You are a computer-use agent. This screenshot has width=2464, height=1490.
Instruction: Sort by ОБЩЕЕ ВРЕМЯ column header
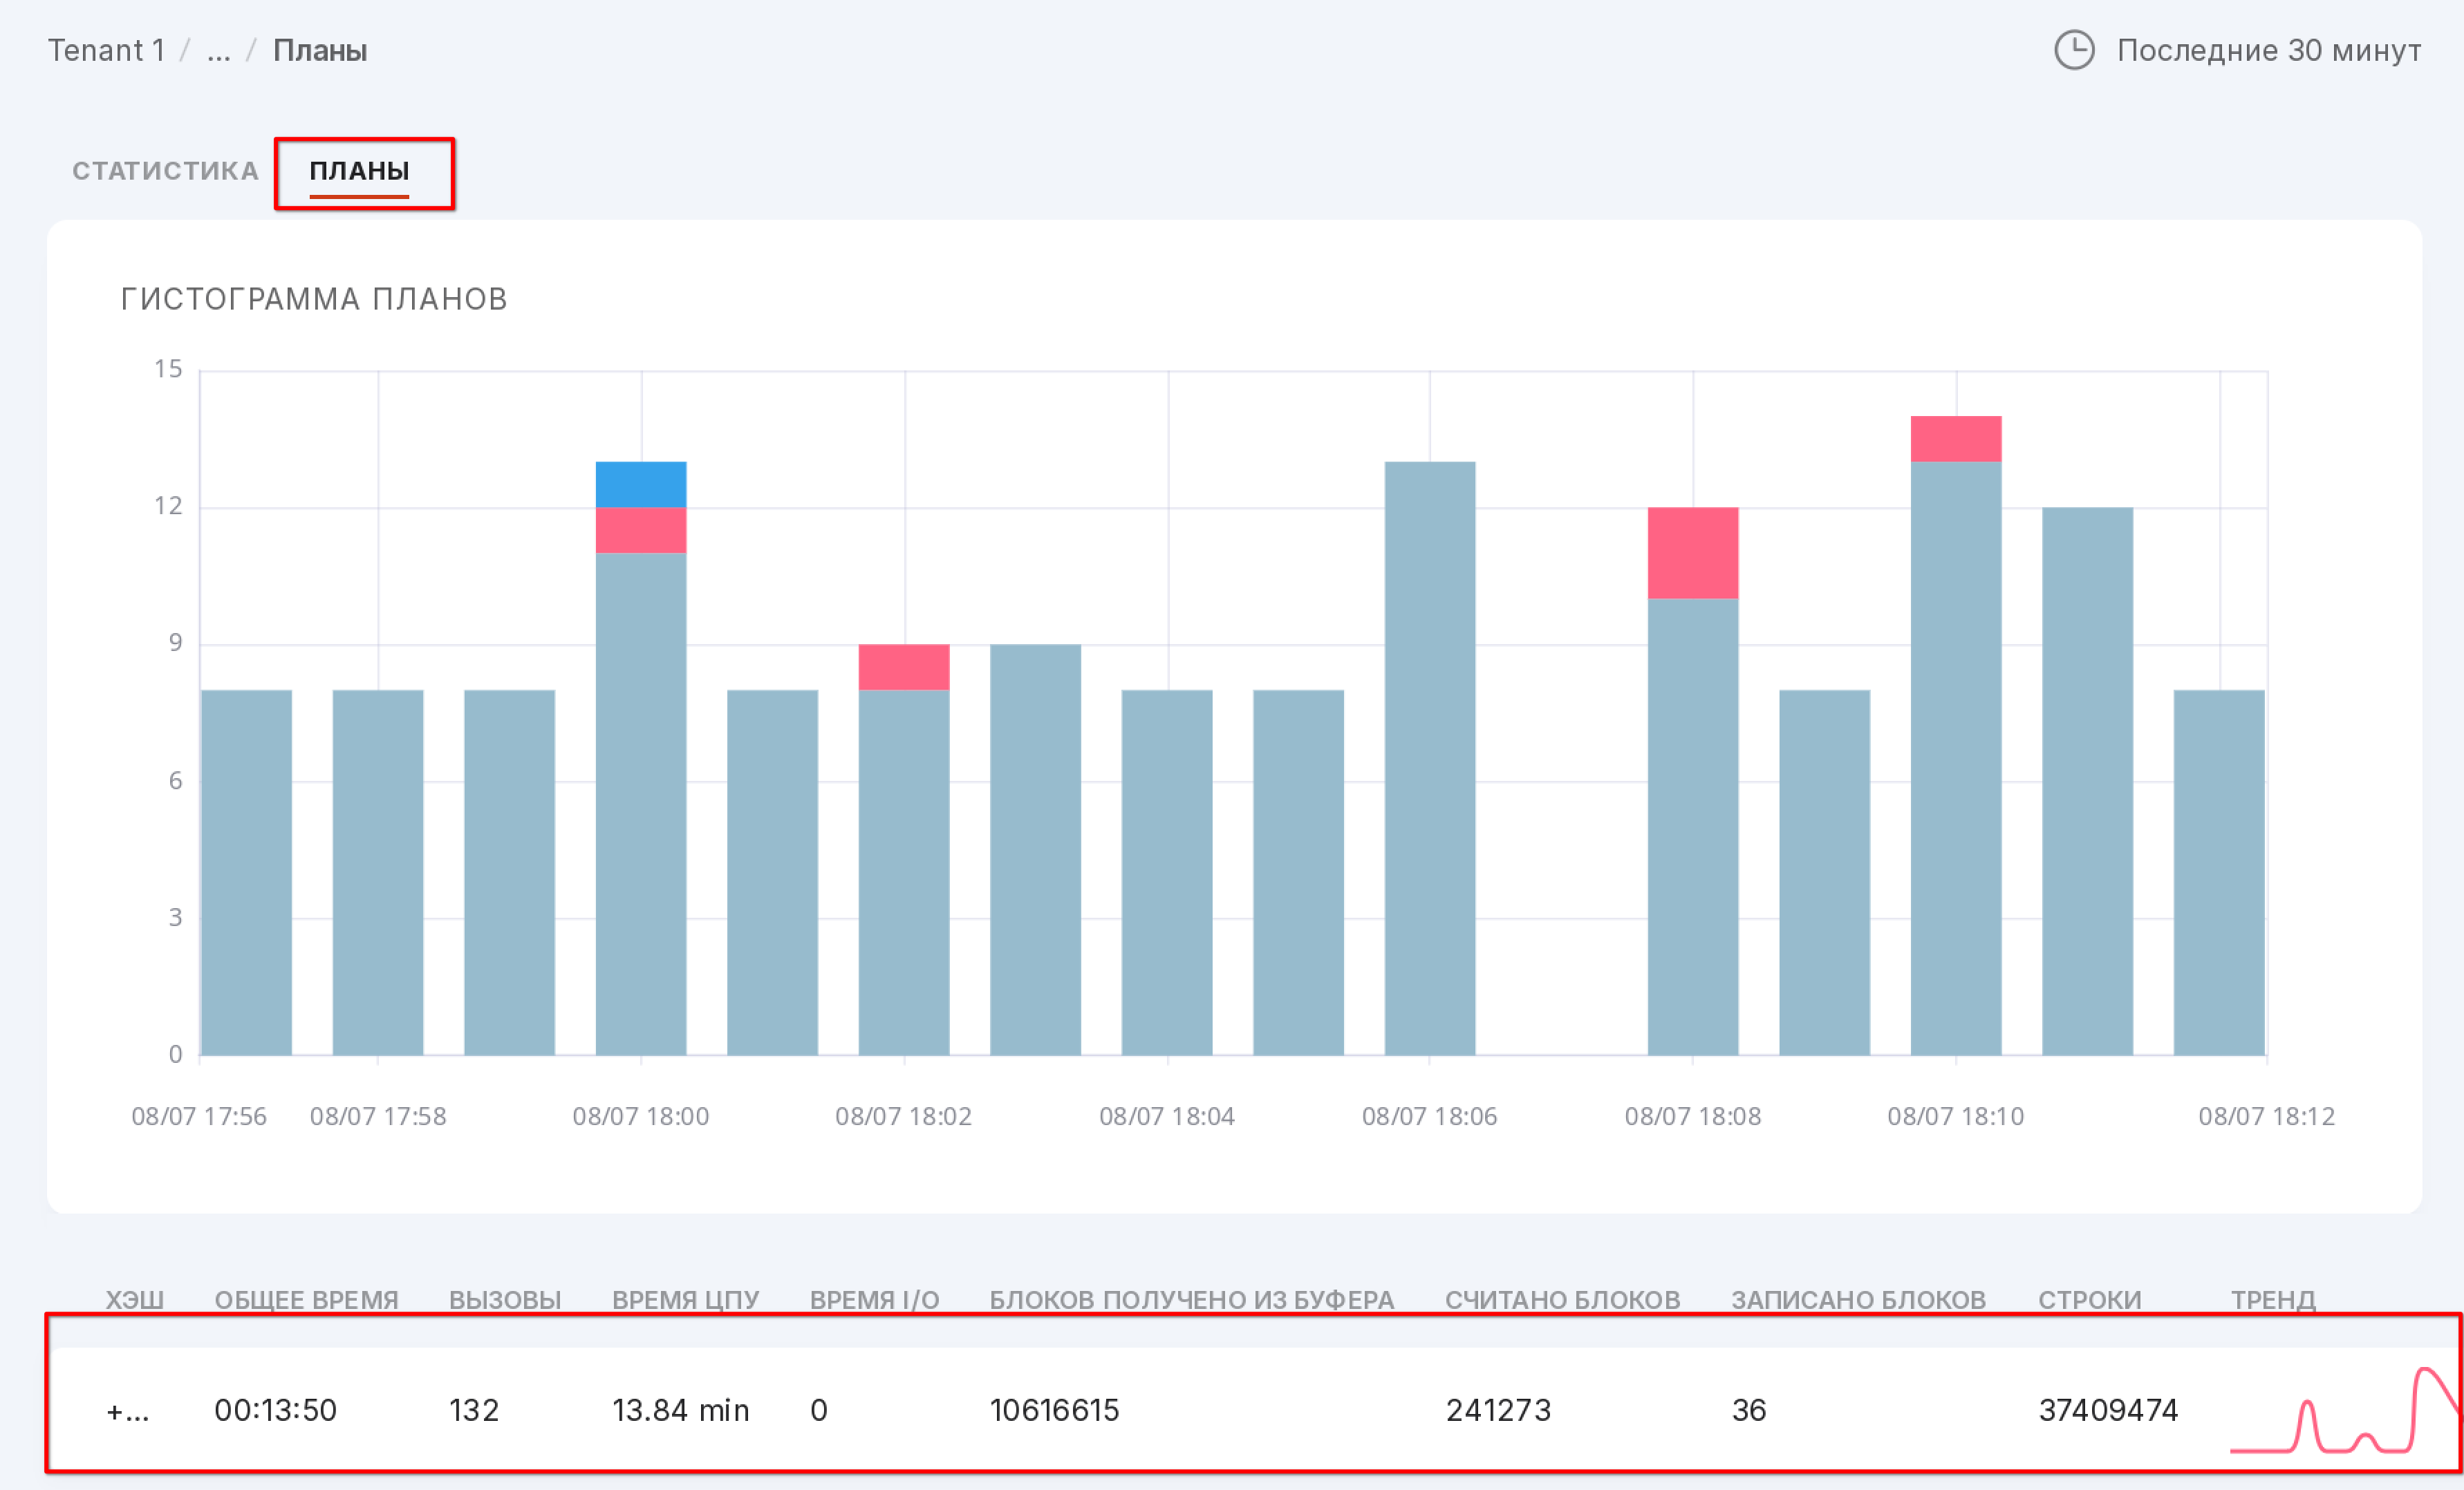(x=306, y=1299)
